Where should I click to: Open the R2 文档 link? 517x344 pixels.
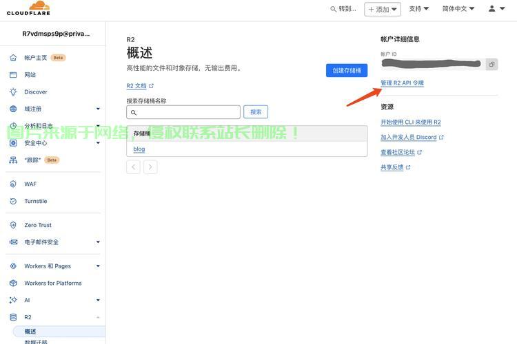pos(140,86)
